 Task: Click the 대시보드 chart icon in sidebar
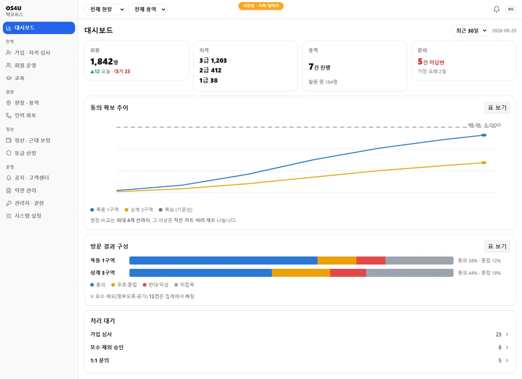tap(9, 28)
